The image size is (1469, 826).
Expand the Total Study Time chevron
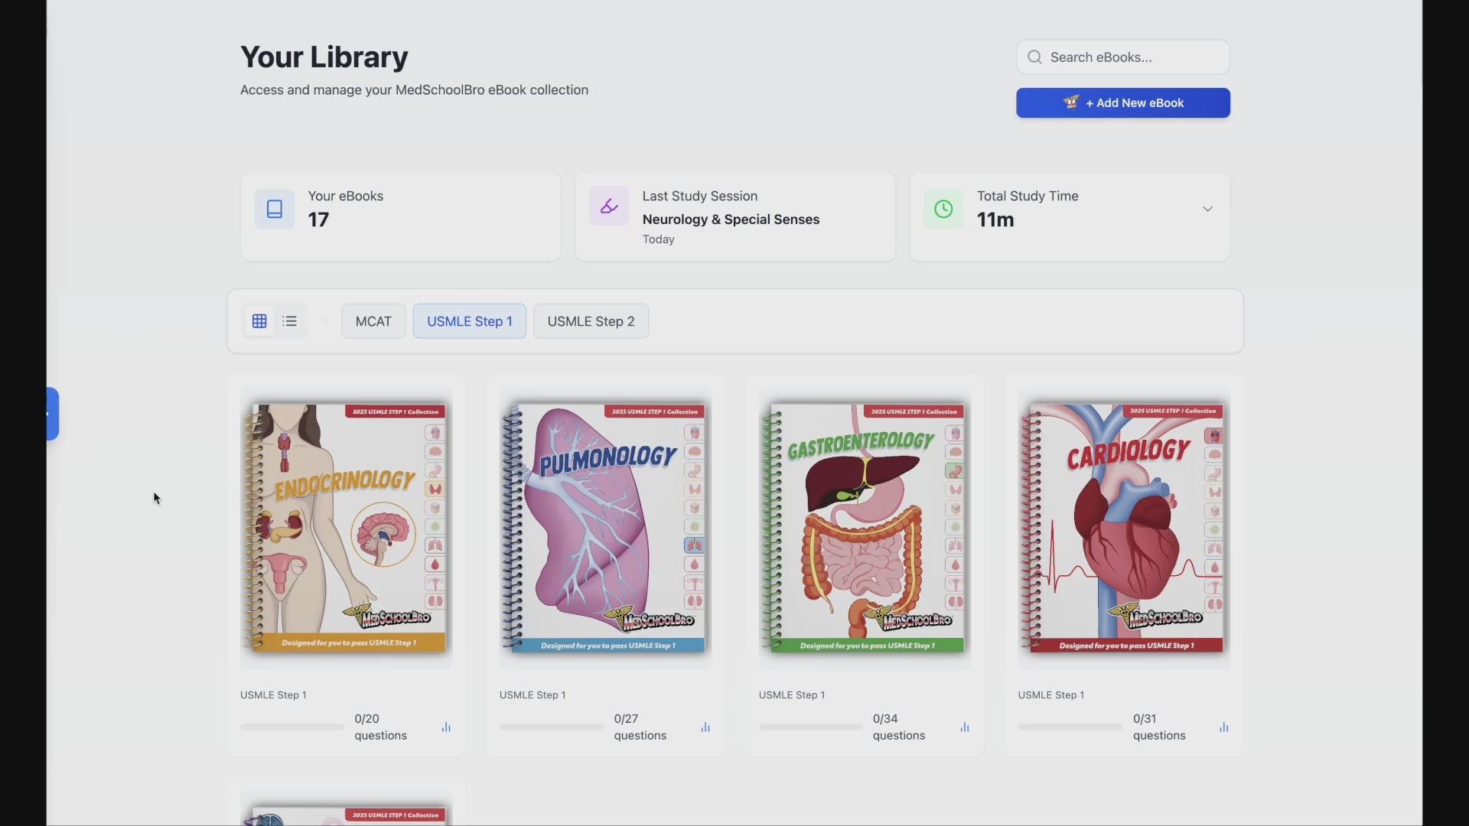pyautogui.click(x=1207, y=209)
